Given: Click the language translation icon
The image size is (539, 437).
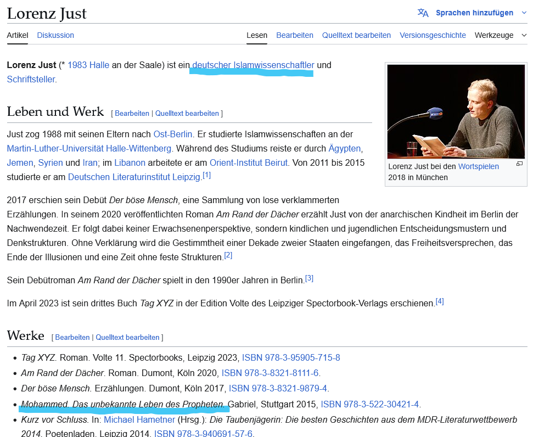Looking at the screenshot, I should click(423, 13).
